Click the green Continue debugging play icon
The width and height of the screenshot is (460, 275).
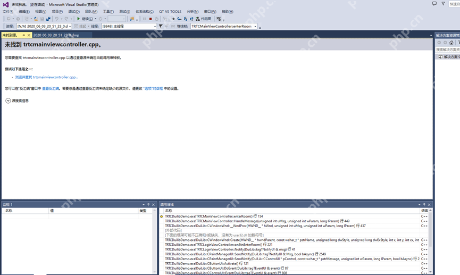(x=79, y=19)
